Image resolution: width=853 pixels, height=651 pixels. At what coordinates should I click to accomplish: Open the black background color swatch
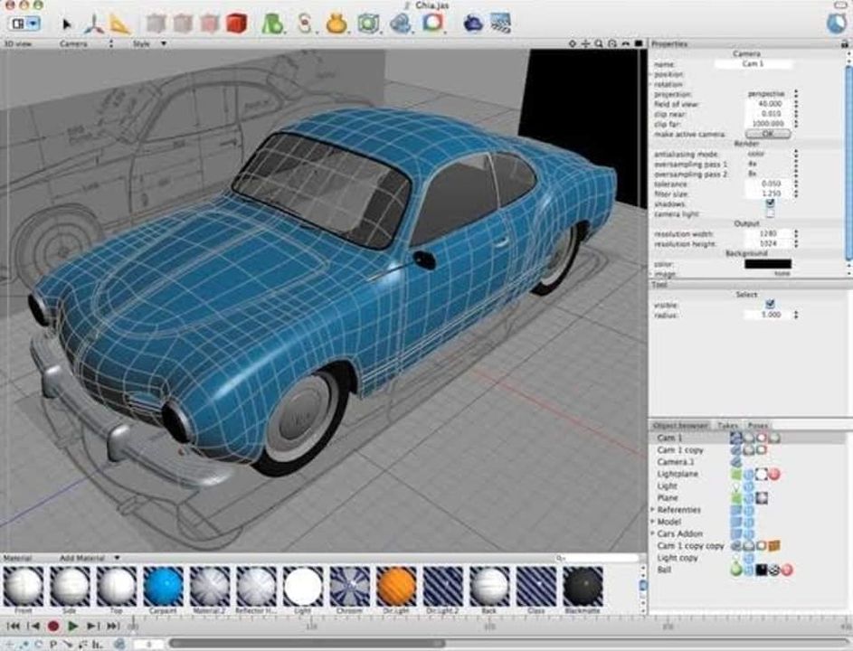pyautogui.click(x=768, y=264)
